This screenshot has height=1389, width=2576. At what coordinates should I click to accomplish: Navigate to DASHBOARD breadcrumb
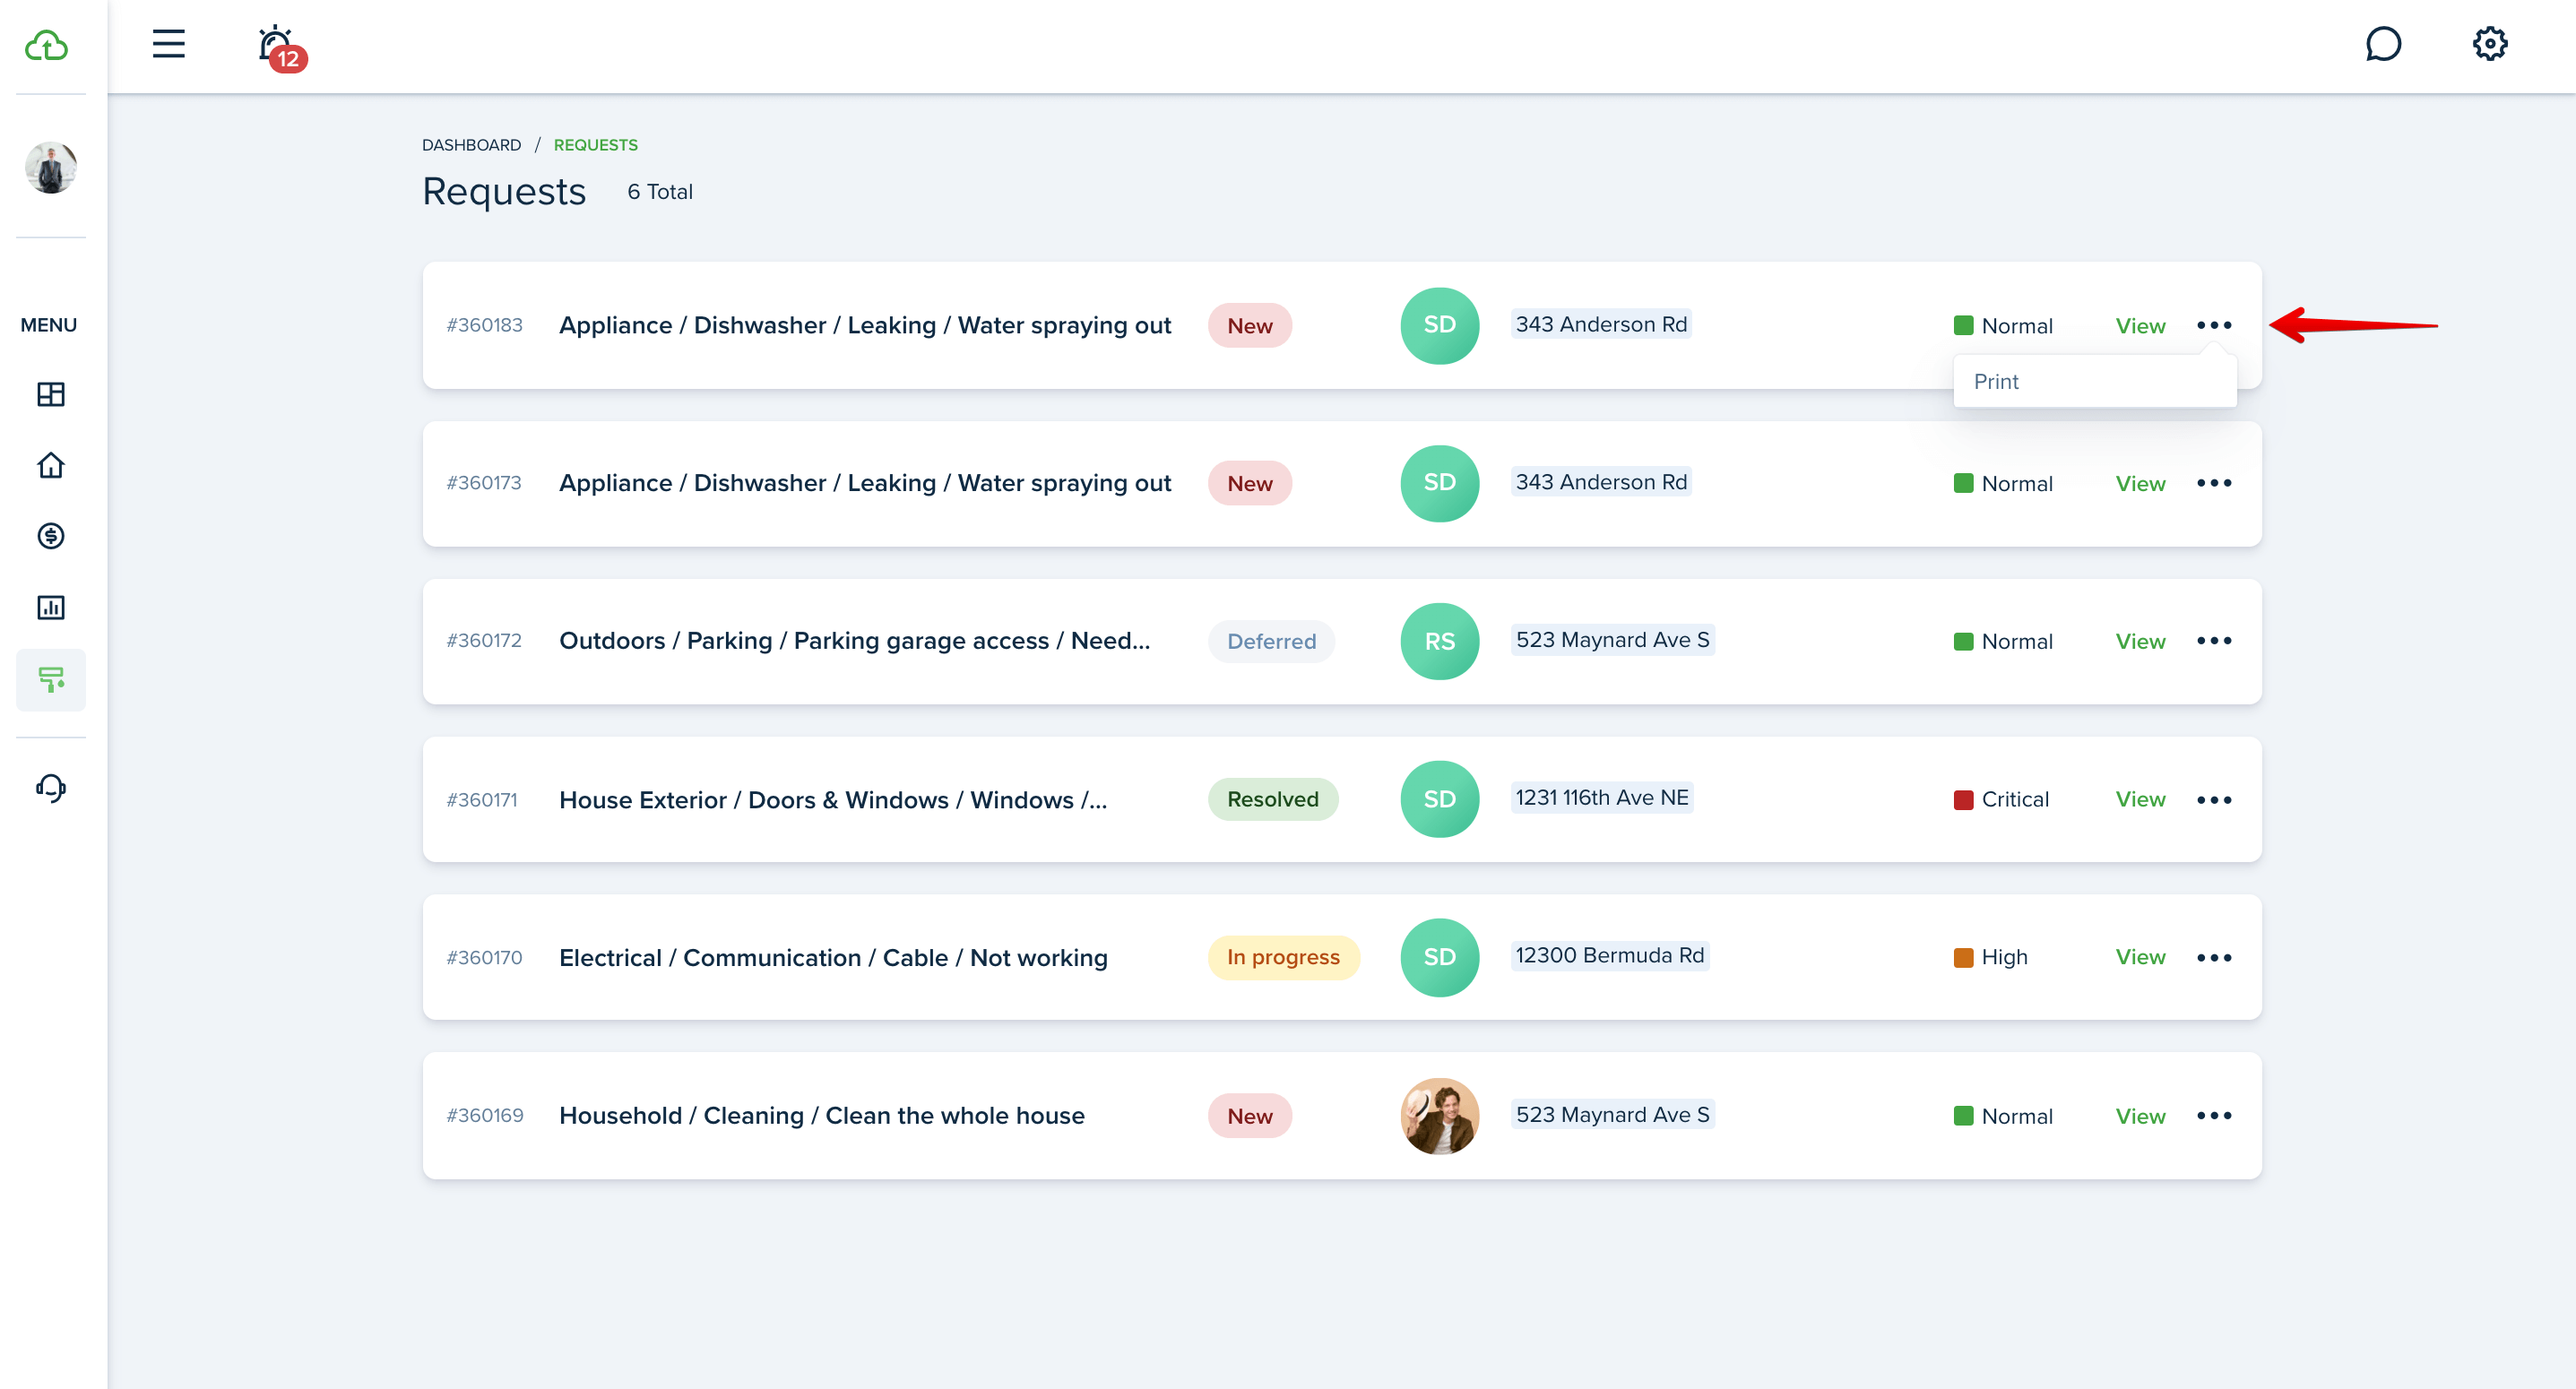pos(471,145)
